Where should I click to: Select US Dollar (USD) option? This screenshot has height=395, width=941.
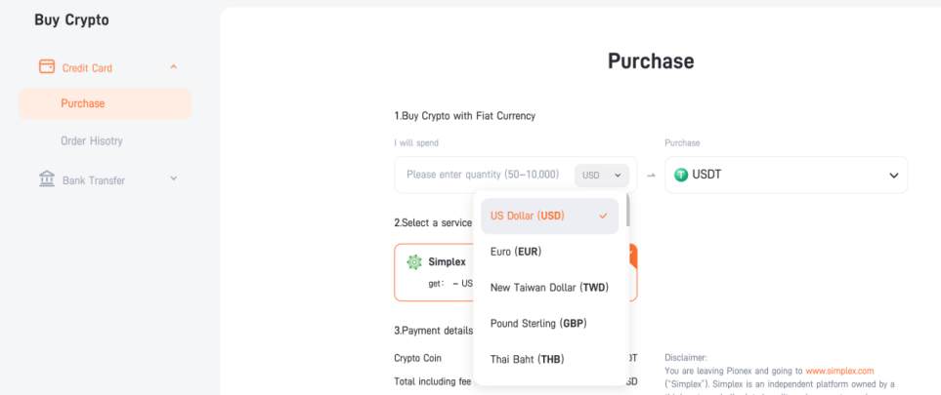(550, 216)
